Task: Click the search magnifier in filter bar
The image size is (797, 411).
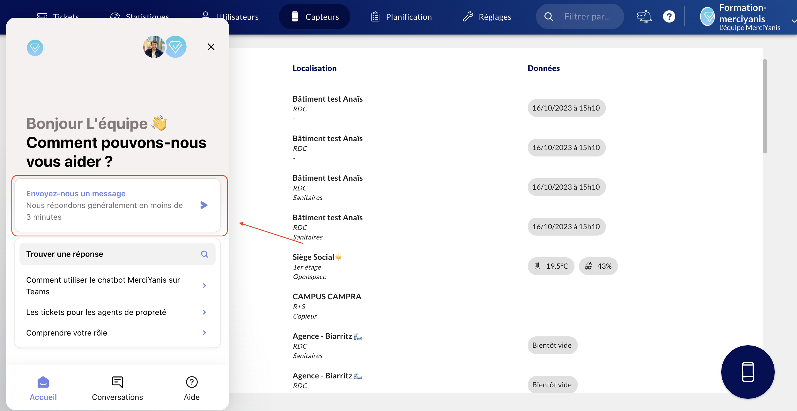Action: tap(549, 17)
